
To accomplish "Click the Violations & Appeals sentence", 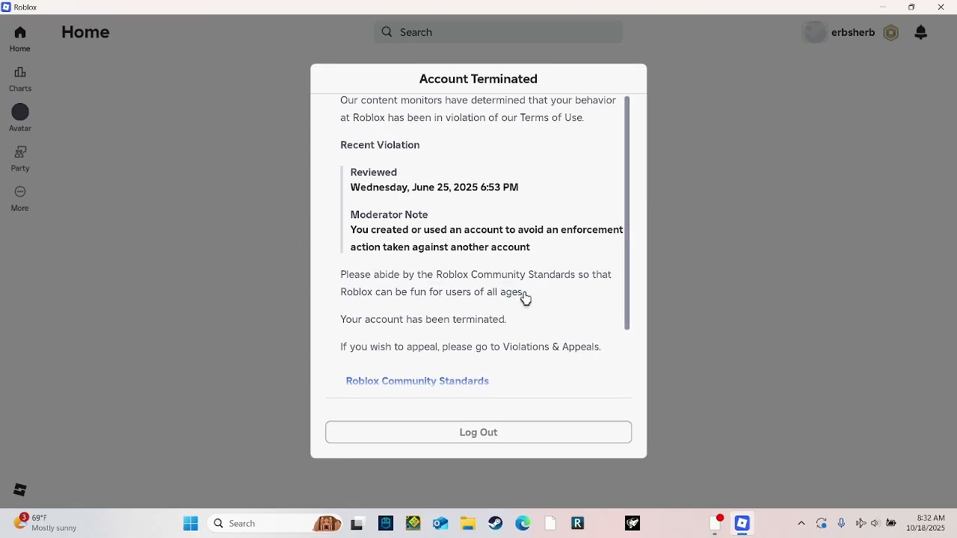I will [470, 347].
